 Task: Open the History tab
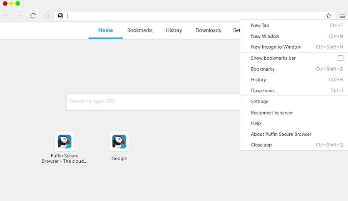point(174,30)
